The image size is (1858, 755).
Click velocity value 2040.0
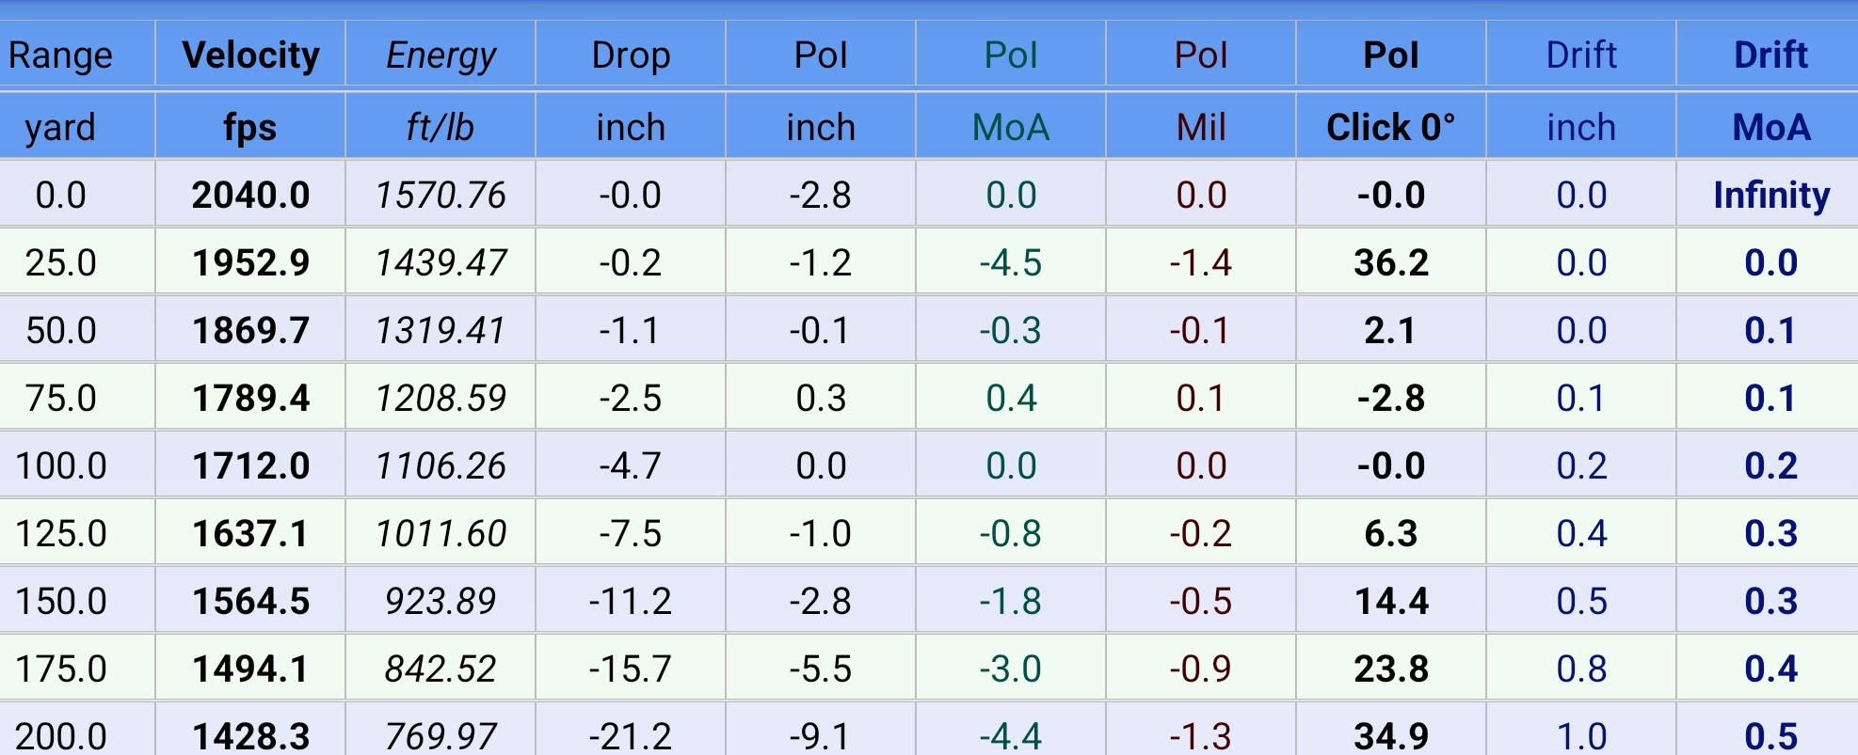tap(250, 195)
